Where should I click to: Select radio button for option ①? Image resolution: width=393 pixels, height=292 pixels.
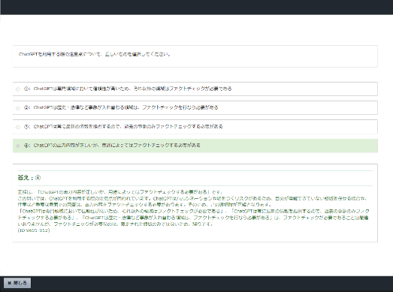pos(18,89)
